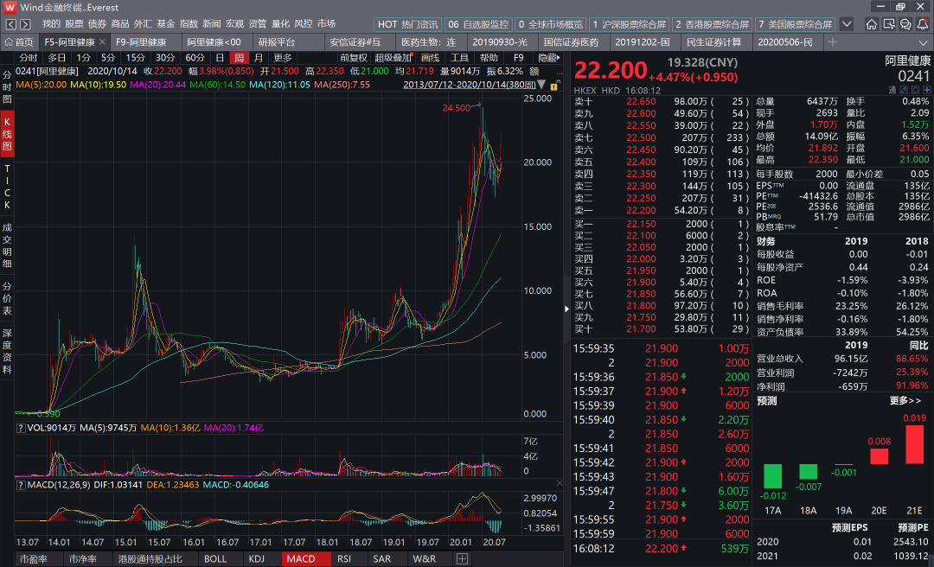934x567 pixels.
Task: Open the home icon in top toolbar
Action: (x=872, y=24)
